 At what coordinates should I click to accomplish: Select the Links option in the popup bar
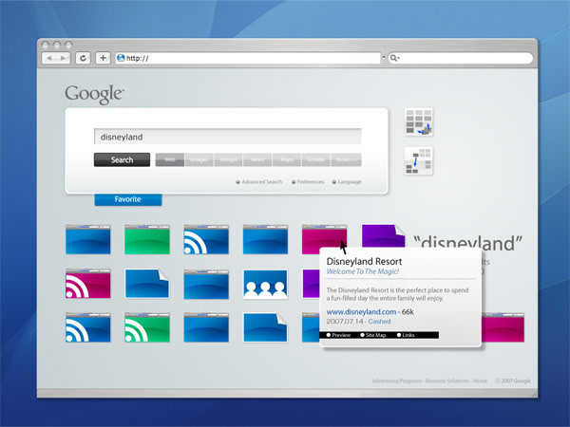click(x=406, y=335)
